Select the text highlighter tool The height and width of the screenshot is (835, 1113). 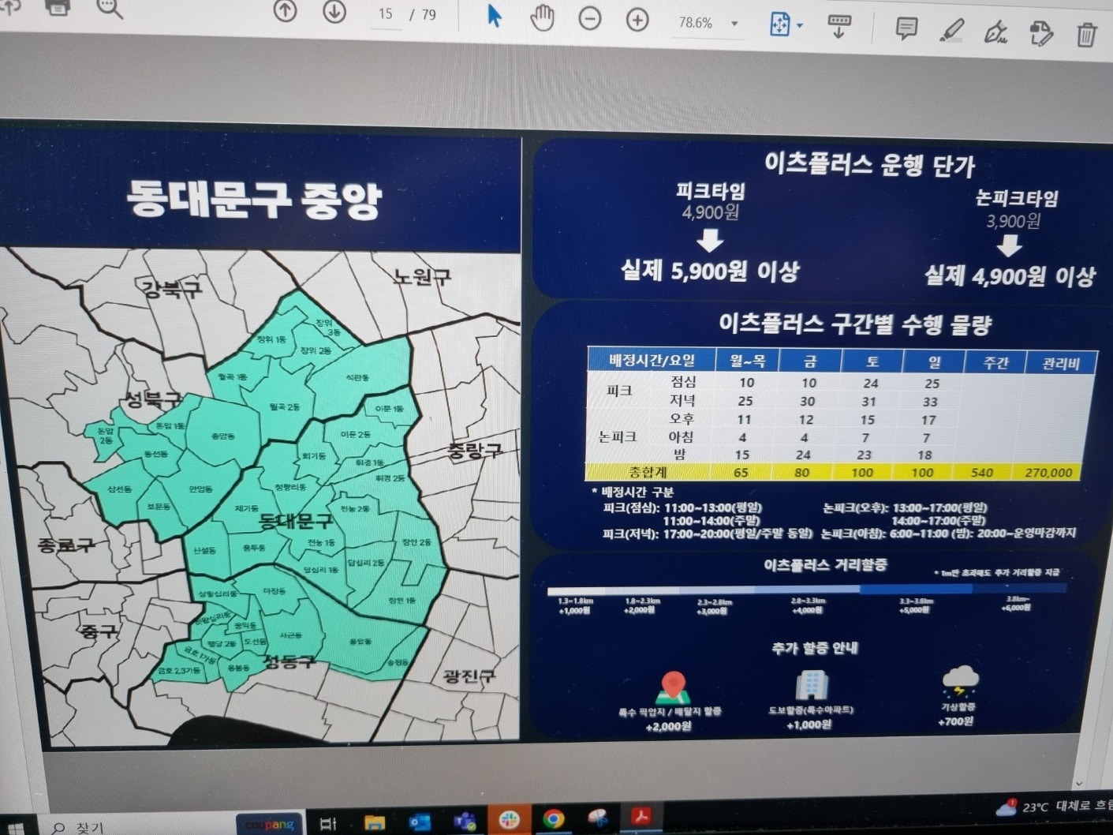click(951, 28)
